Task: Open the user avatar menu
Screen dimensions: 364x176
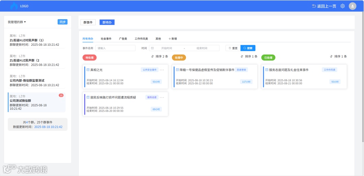Action: point(353,6)
